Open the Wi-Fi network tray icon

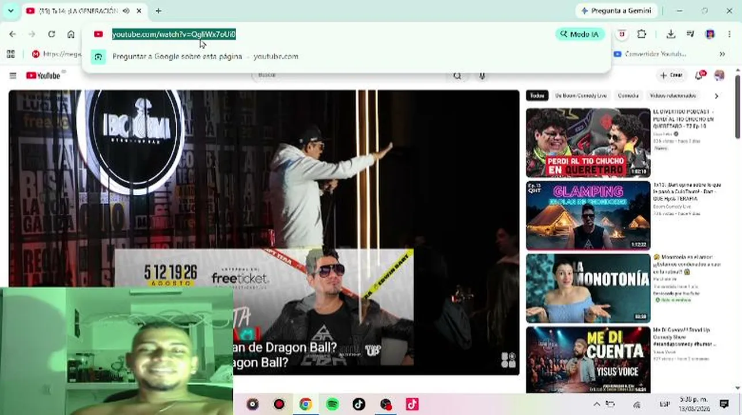[x=637, y=404]
